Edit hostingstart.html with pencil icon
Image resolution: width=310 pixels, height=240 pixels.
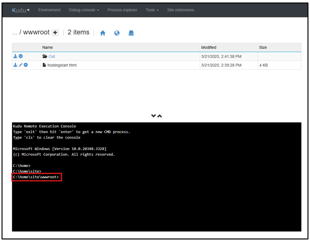tap(21, 65)
